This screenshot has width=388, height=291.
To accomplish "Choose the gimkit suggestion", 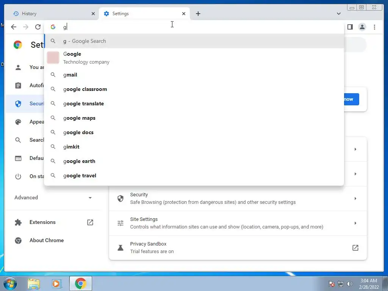I will click(194, 147).
